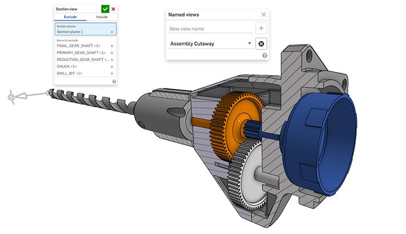The image size is (406, 234).
Task: Select the Exclude tab
Action: click(x=70, y=17)
